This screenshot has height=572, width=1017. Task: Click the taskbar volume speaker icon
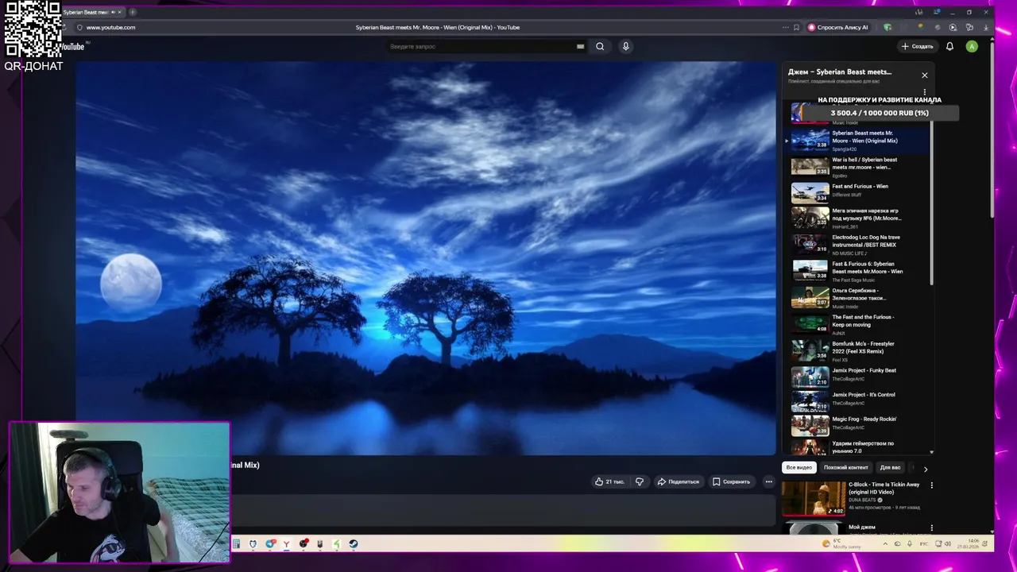(x=947, y=544)
